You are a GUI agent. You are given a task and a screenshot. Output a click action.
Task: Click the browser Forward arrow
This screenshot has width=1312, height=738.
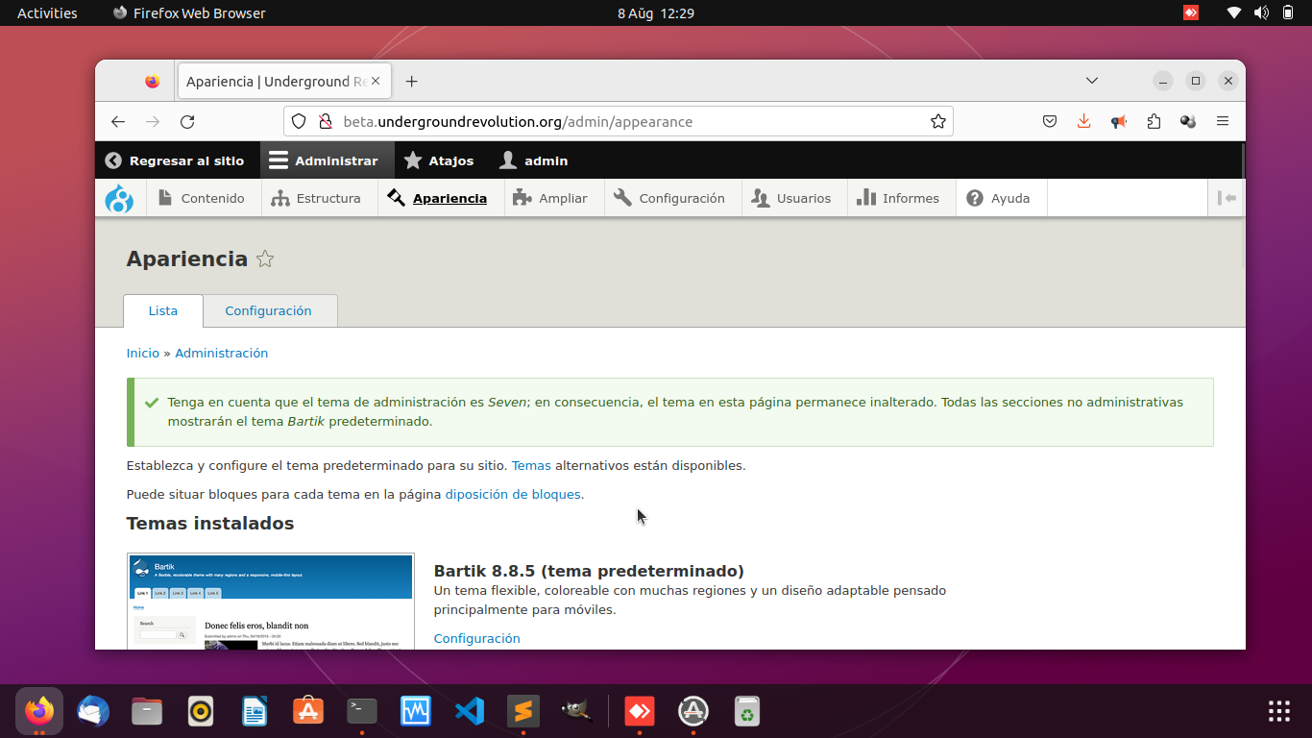click(153, 121)
